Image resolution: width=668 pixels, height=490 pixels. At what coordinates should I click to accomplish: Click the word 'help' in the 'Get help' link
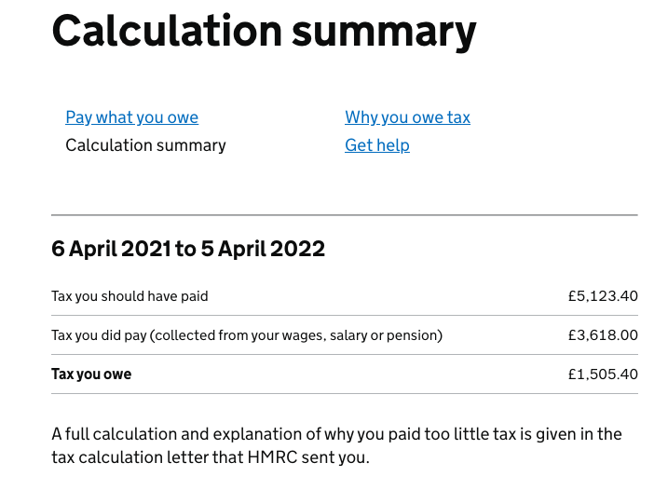click(393, 145)
